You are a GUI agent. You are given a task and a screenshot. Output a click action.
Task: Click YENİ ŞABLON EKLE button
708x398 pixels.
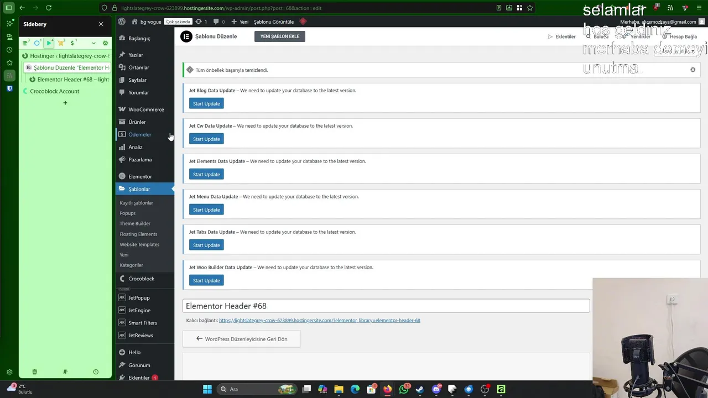[280, 36]
